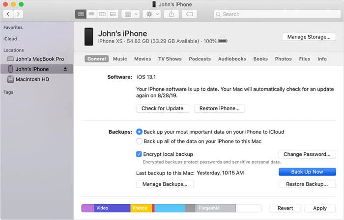Switch to icon view in toolbar
The image size is (344, 220).
pos(80,14)
